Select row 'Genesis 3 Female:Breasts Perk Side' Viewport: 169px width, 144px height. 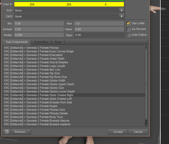[x=74, y=102]
